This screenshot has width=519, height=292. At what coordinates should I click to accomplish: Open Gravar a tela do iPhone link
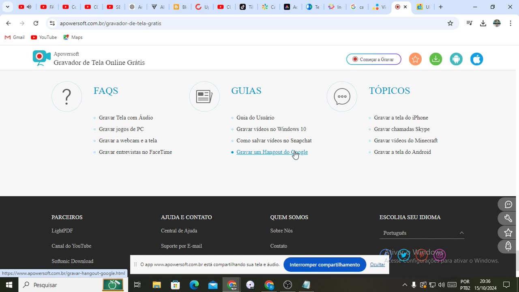(x=401, y=118)
